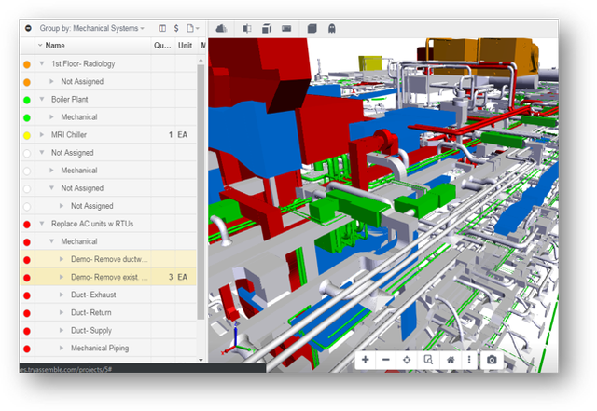Collapse the Replace AC units w RTUs group

42,224
